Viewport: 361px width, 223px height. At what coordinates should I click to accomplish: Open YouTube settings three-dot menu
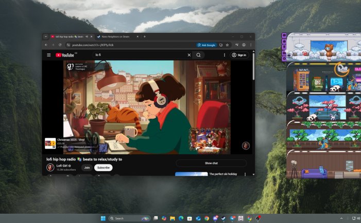tap(224, 55)
